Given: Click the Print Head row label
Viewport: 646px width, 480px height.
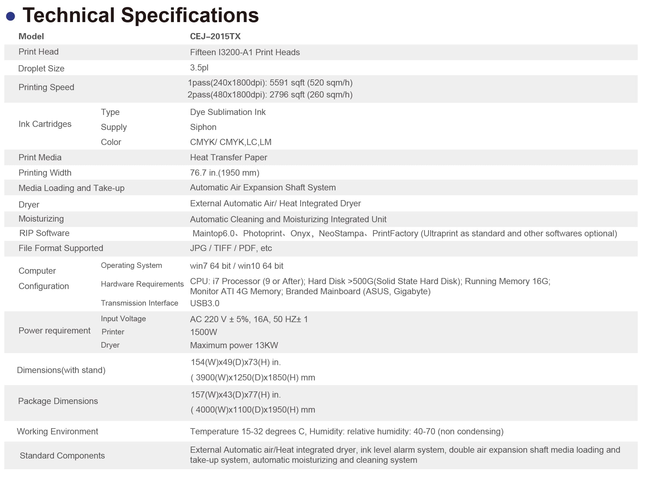Looking at the screenshot, I should (x=38, y=52).
